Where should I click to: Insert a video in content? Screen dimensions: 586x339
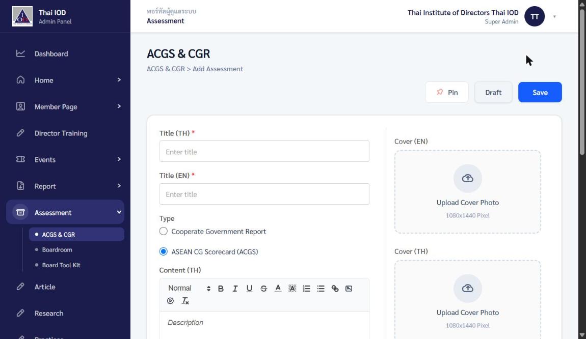point(170,300)
